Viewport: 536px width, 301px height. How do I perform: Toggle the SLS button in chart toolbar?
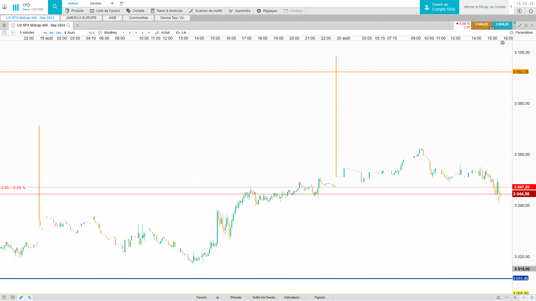tap(92, 33)
